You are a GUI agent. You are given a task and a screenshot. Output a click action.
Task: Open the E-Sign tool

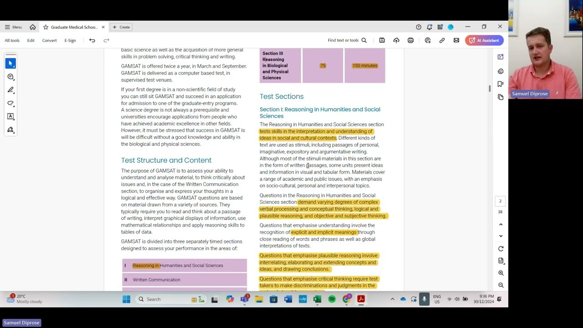pos(70,41)
